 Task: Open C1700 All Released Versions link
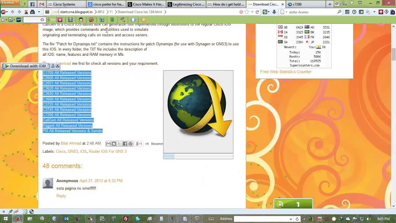[67, 73]
